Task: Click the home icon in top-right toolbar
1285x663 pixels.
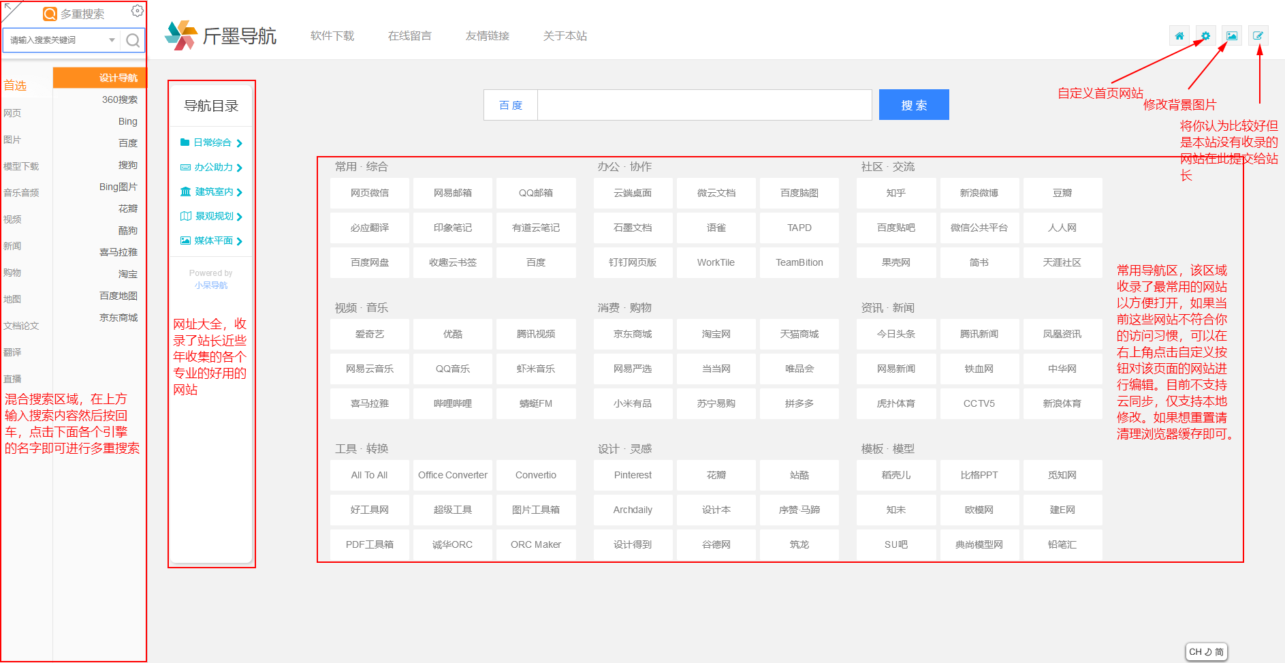Action: [x=1179, y=35]
